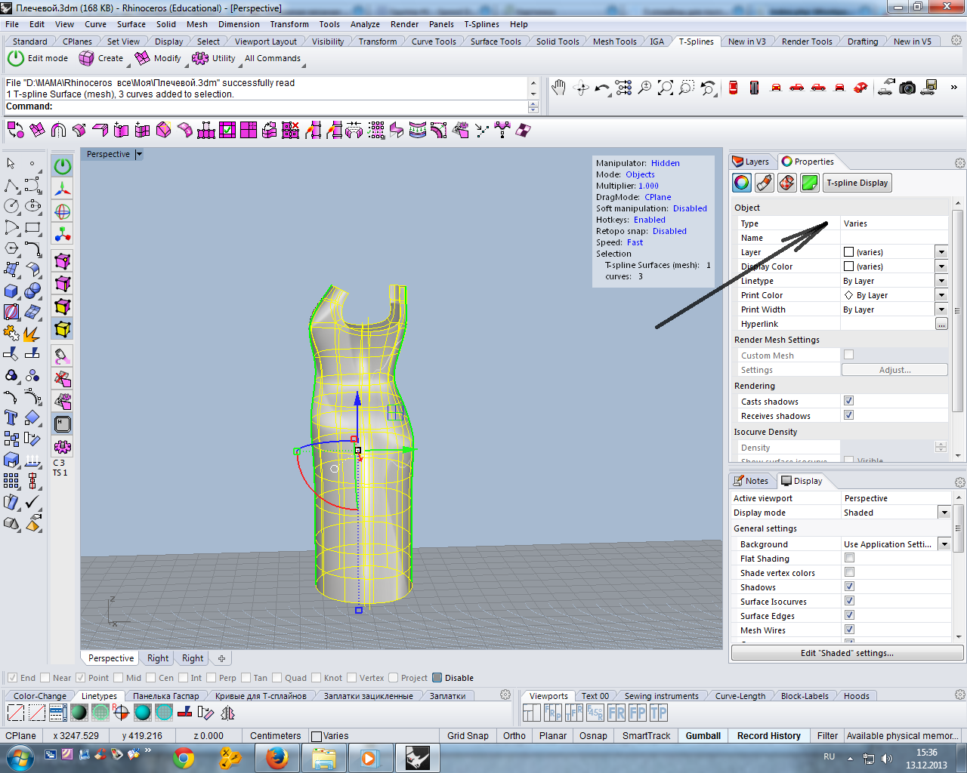Open the Material paintbrush properties icon

pos(765,183)
